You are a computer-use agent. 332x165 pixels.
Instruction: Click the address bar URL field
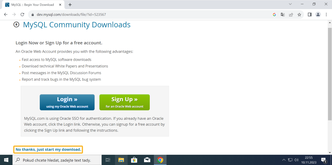(x=150, y=14)
